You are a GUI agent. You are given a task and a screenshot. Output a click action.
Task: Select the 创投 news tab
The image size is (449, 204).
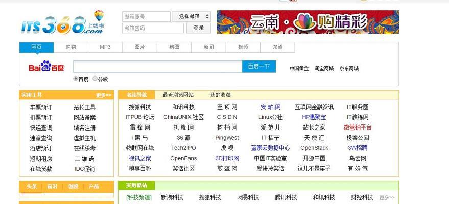(73, 186)
